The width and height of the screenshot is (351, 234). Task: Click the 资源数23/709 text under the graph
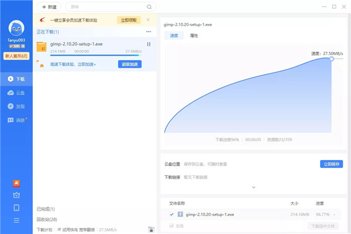tap(280, 140)
